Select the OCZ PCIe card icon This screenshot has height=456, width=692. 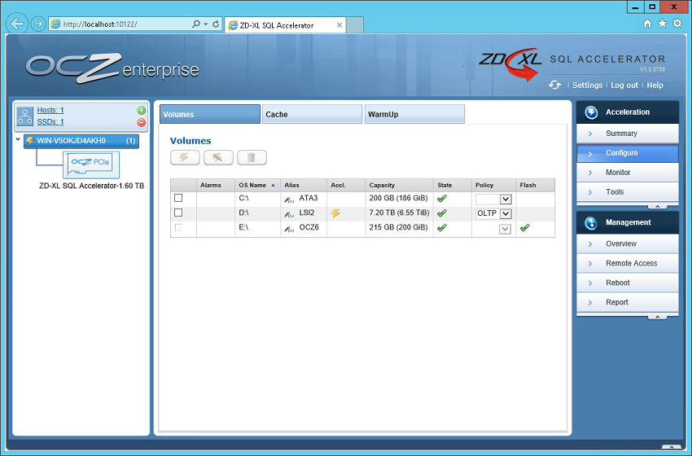click(x=91, y=164)
